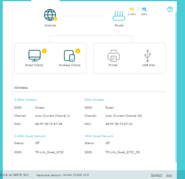185x179 pixels.
Task: Click the 2.4GHz Wi-Fi signal icon
Action: click(x=132, y=9)
